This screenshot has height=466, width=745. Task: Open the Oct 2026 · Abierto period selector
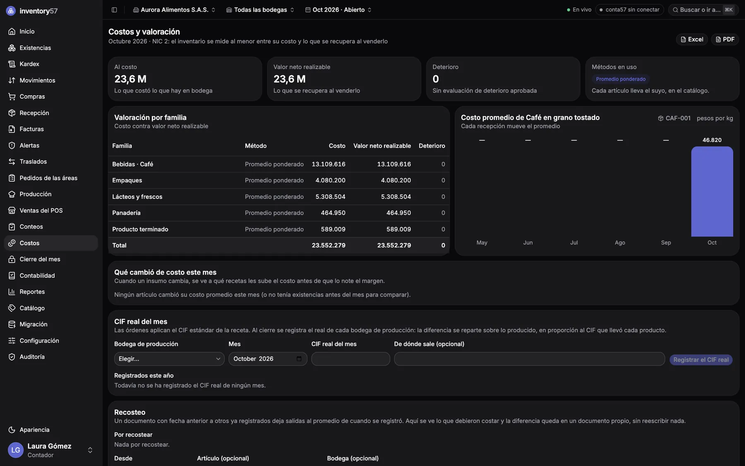point(339,10)
